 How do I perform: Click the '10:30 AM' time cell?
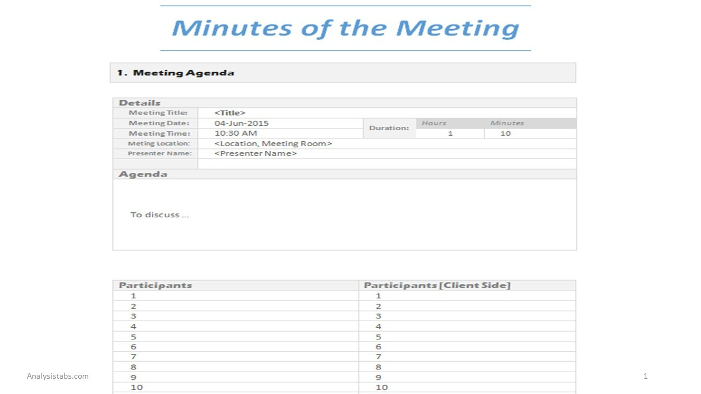280,134
